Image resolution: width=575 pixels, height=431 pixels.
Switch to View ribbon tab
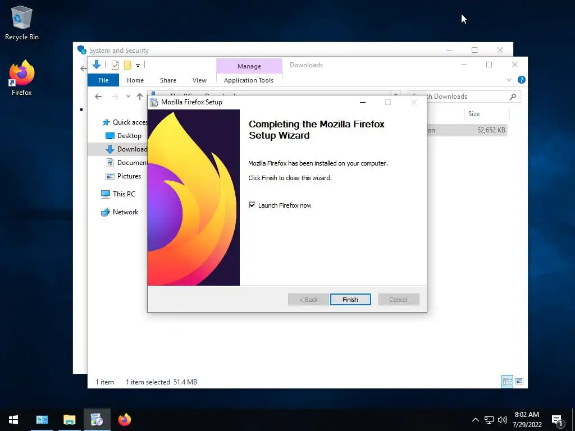tap(199, 80)
